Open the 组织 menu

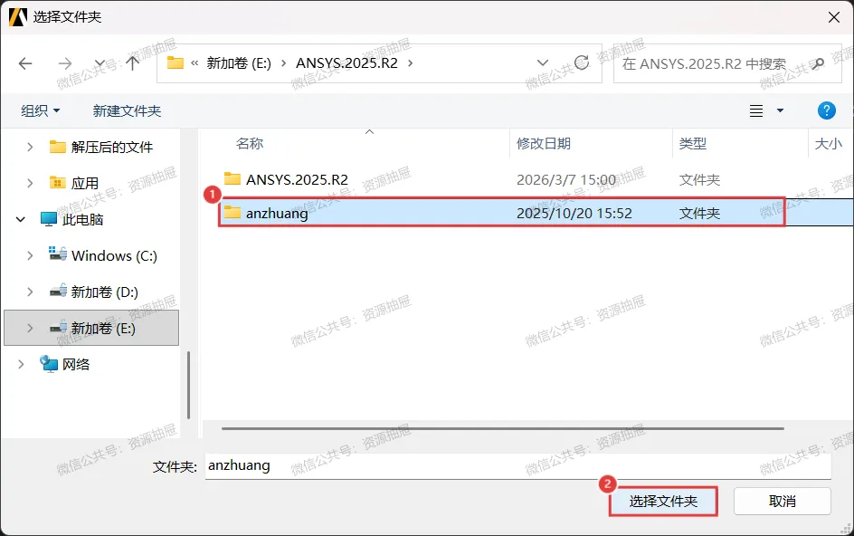pos(41,110)
